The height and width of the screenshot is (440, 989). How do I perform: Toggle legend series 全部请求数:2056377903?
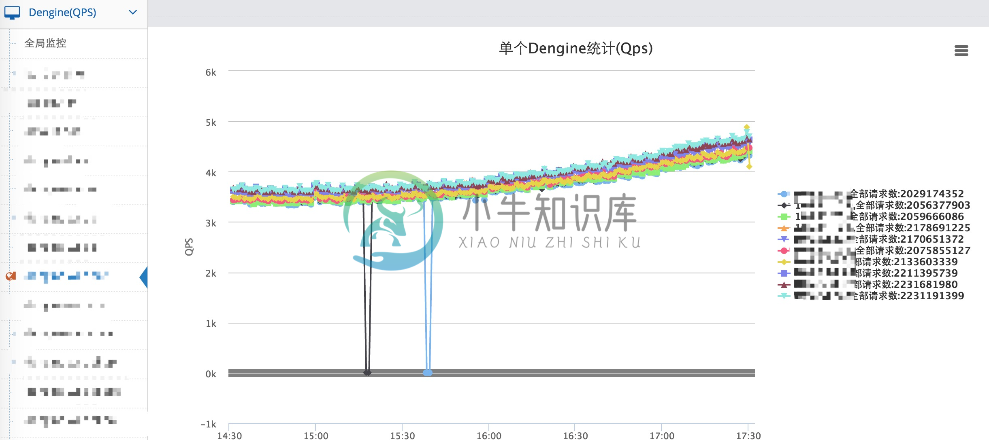click(874, 205)
